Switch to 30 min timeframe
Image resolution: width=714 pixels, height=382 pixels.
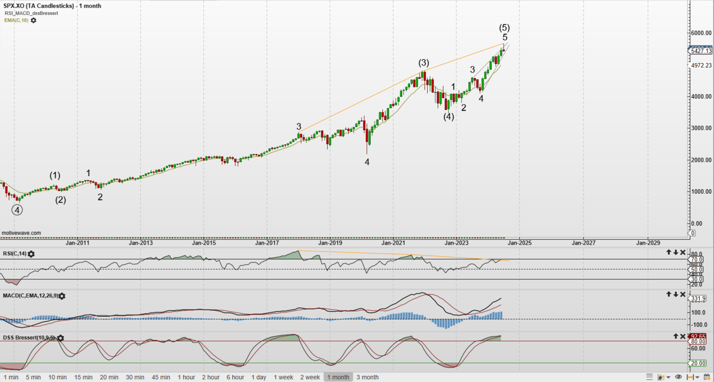point(135,377)
